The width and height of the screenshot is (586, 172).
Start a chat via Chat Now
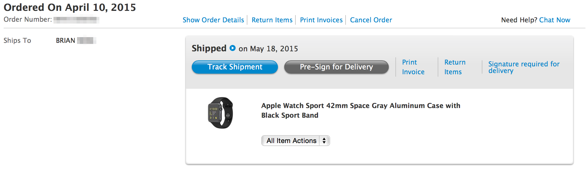pos(555,20)
